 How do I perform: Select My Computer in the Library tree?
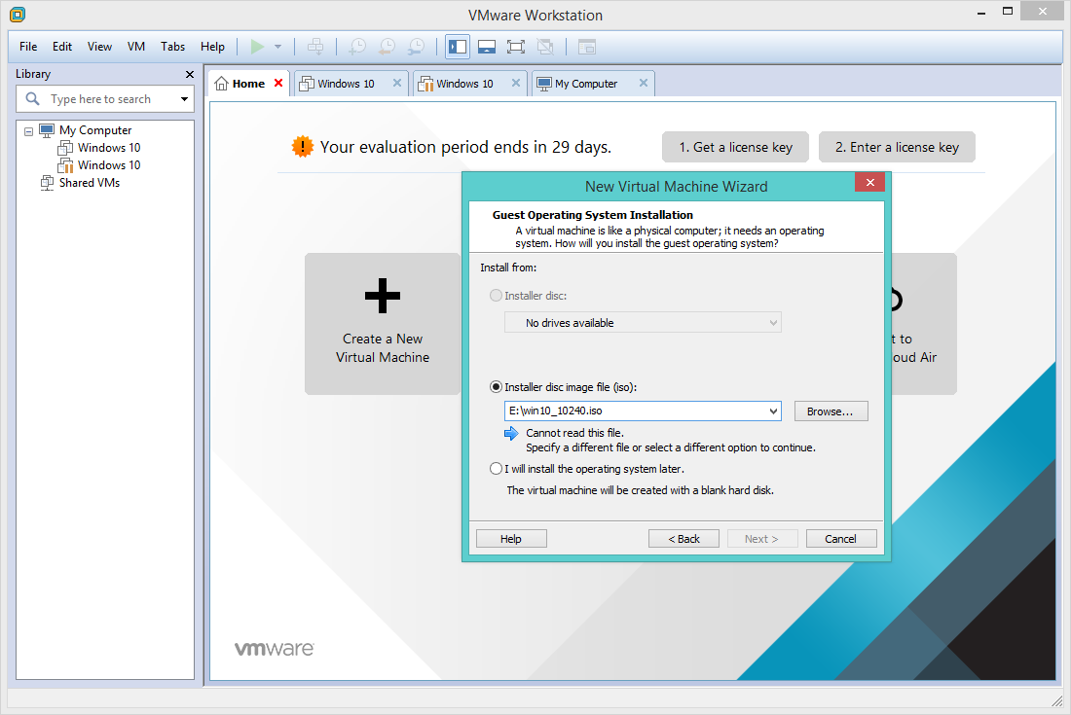pyautogui.click(x=95, y=130)
